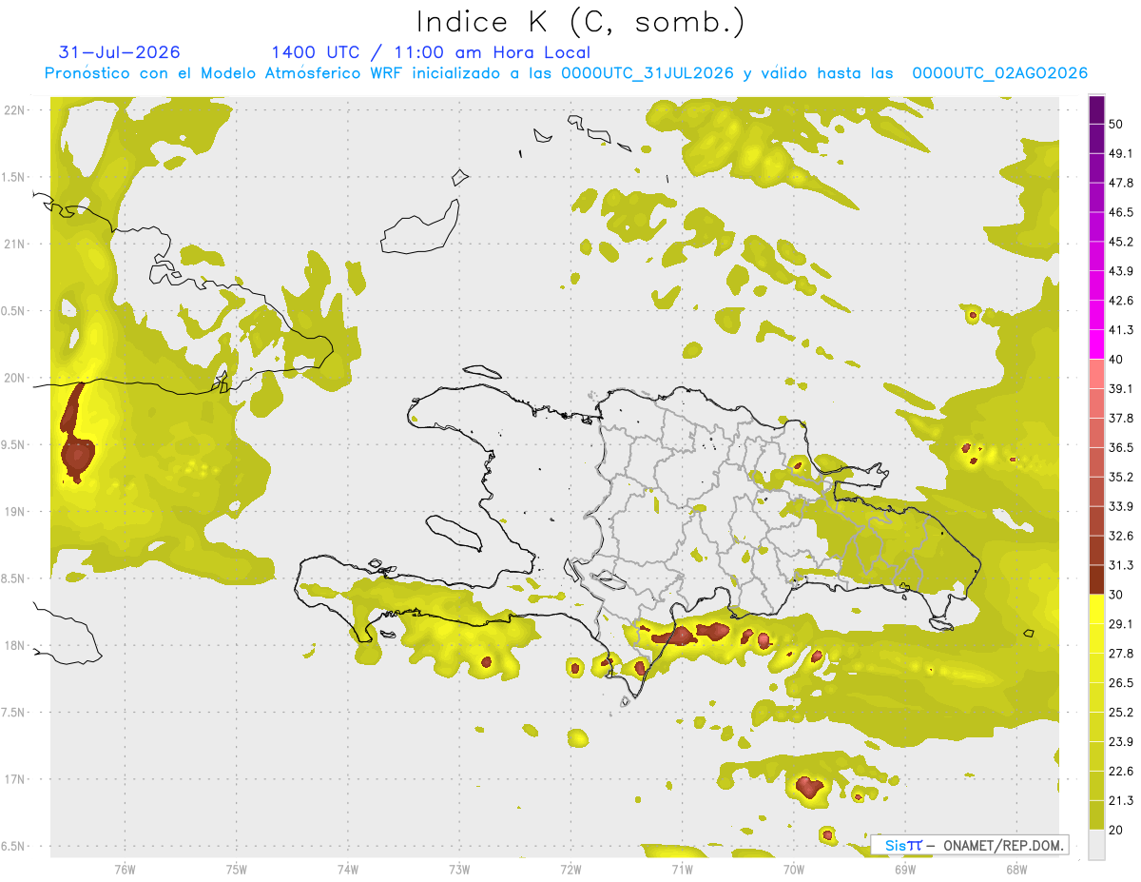The height and width of the screenshot is (882, 1141).
Task: Click the '19N' latitude label
Action: point(15,512)
